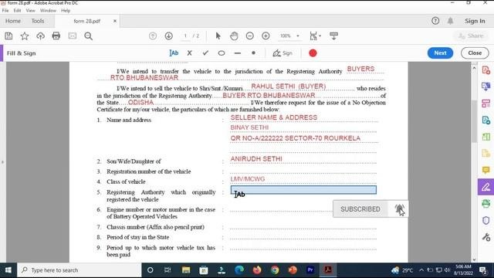This screenshot has width=494, height=278.
Task: Open the Create PDF side tool
Action: 486,70
